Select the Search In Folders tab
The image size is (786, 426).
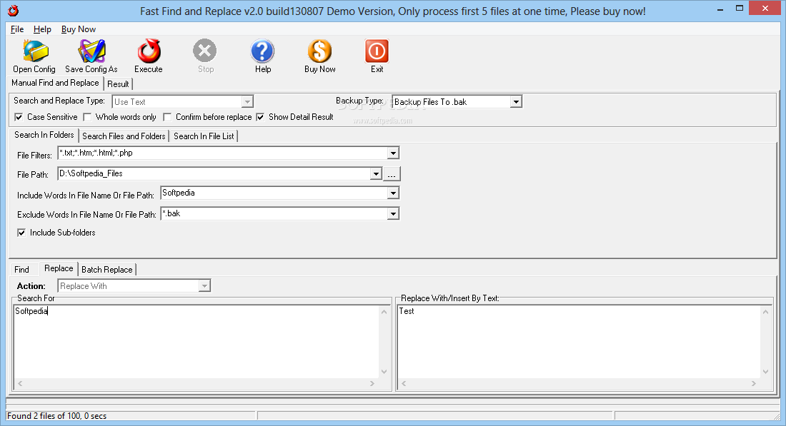pyautogui.click(x=44, y=135)
